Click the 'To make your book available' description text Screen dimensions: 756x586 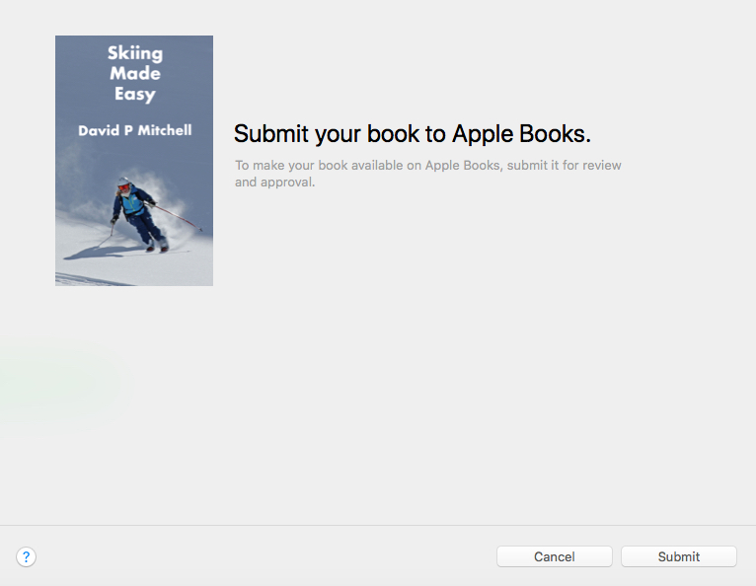pyautogui.click(x=427, y=174)
